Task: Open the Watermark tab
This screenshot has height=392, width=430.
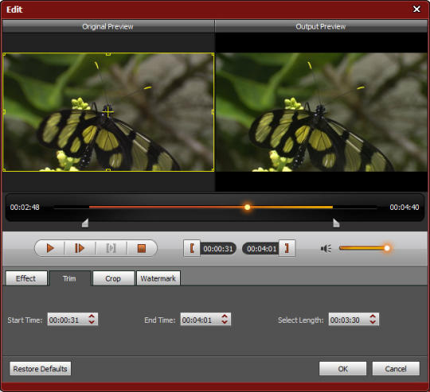Action: pyautogui.click(x=158, y=278)
